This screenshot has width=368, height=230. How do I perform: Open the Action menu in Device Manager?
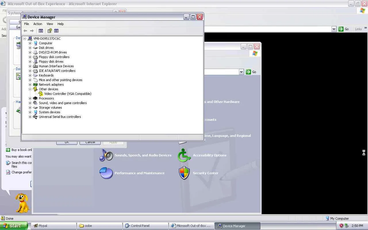click(x=38, y=24)
